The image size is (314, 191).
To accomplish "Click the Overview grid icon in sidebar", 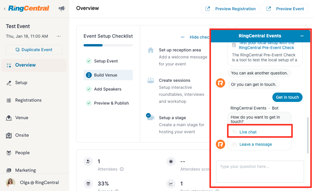I will [x=9, y=65].
